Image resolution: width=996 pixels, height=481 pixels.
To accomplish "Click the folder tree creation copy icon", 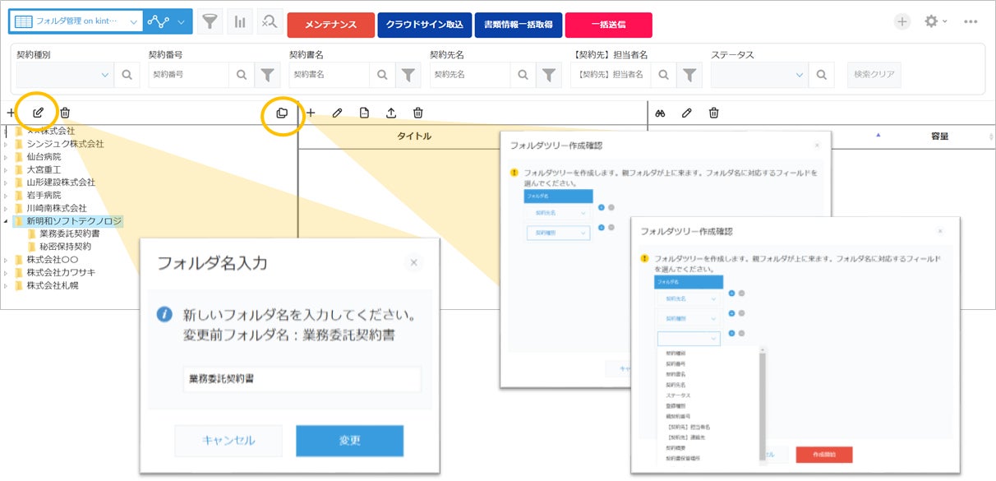I will (282, 113).
